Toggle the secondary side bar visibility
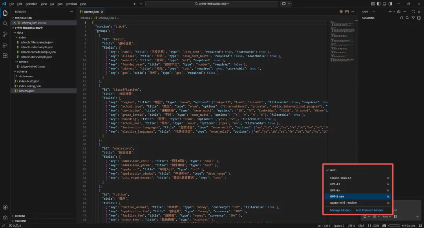 tap(390, 4)
